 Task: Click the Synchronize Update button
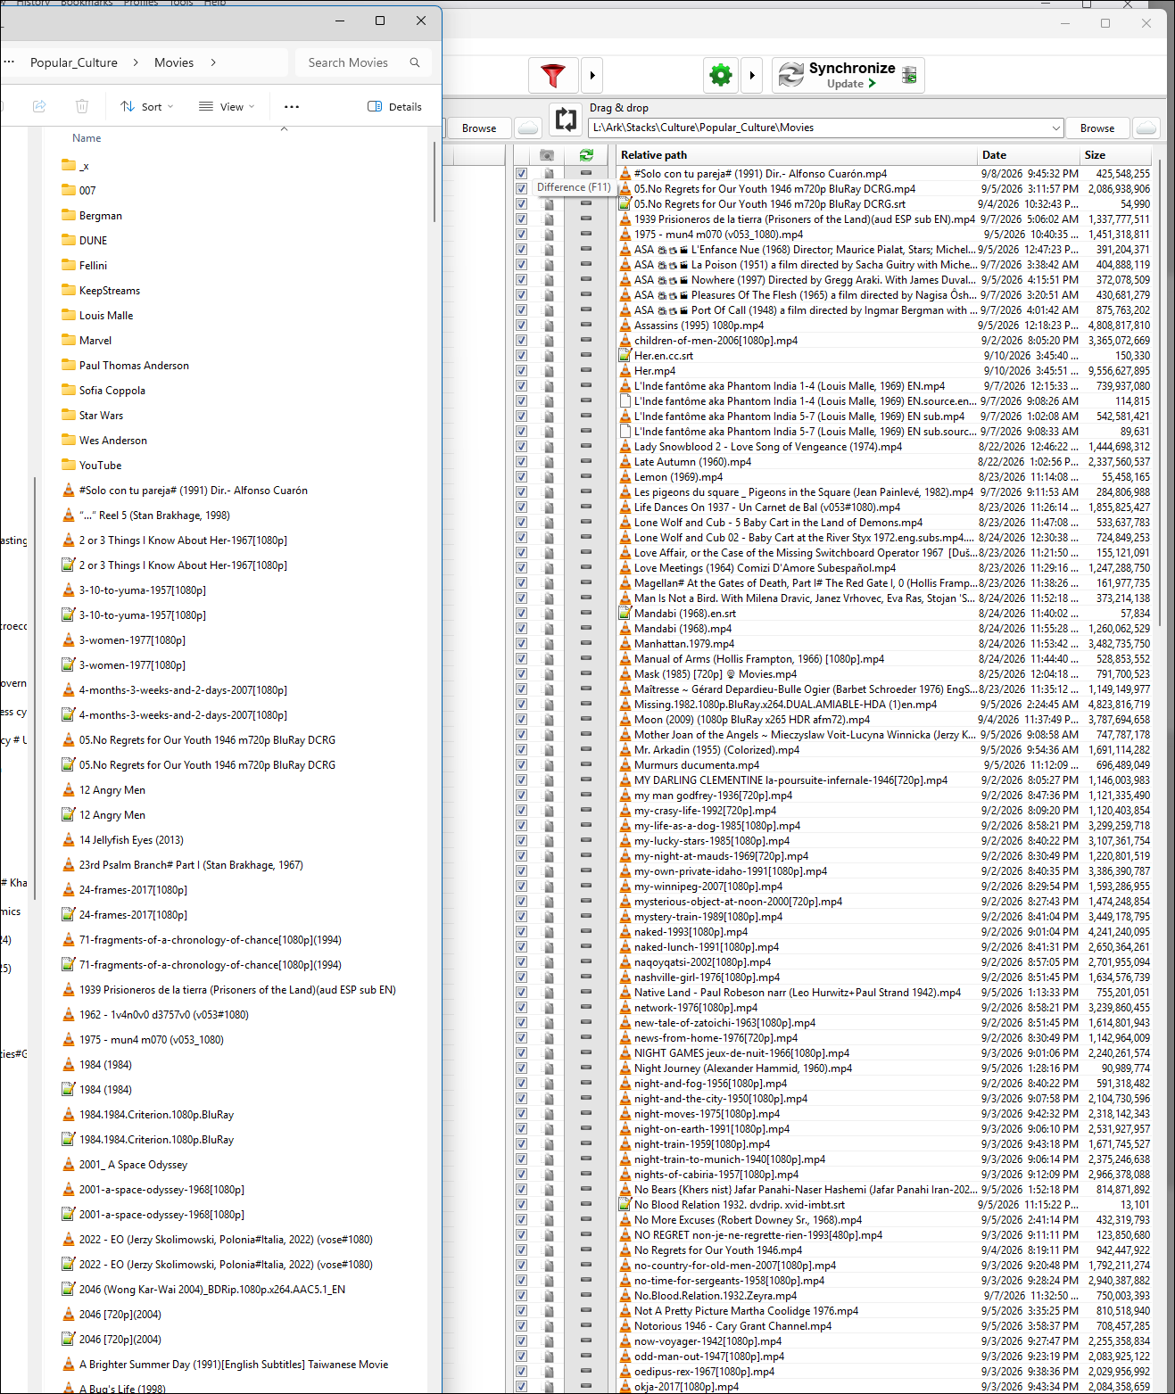tap(848, 76)
